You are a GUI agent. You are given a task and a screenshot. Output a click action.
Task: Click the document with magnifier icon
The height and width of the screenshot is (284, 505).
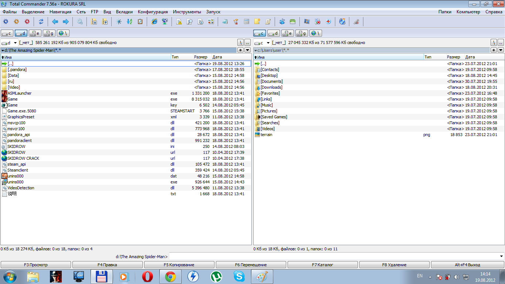click(190, 21)
